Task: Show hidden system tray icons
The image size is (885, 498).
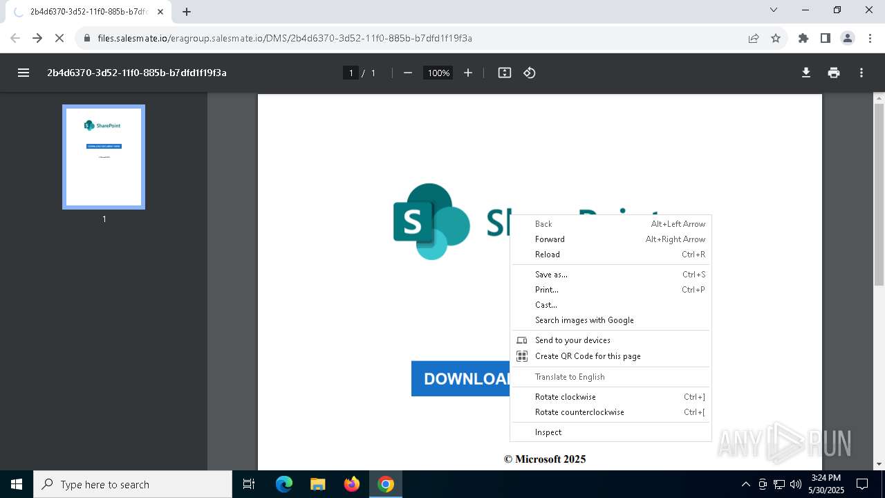Action: click(745, 484)
